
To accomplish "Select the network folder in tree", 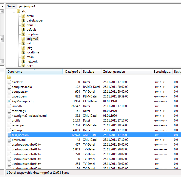I will (x=32, y=62).
